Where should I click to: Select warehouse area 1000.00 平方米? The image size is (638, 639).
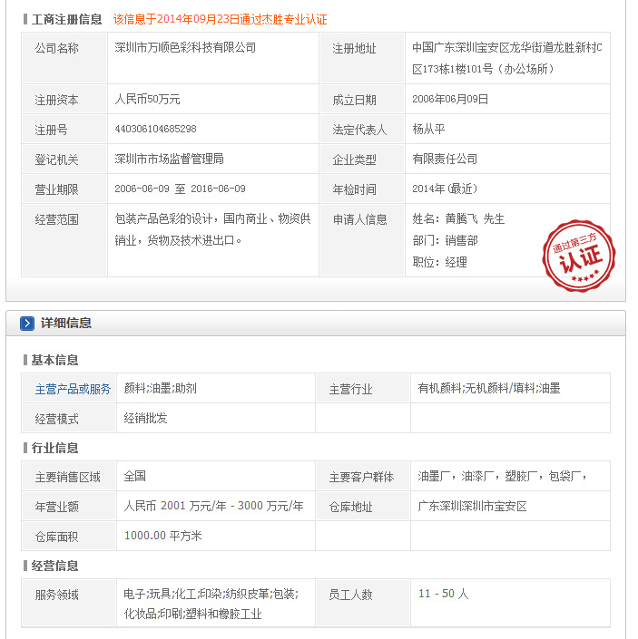click(162, 536)
